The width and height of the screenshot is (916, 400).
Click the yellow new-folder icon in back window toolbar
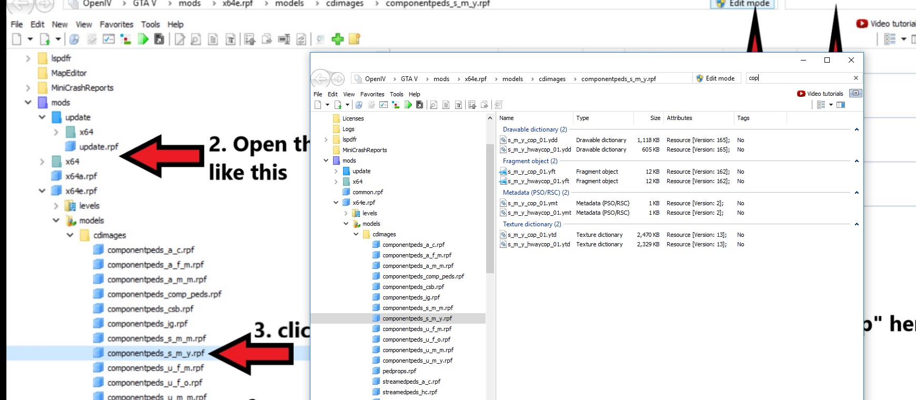[355, 39]
